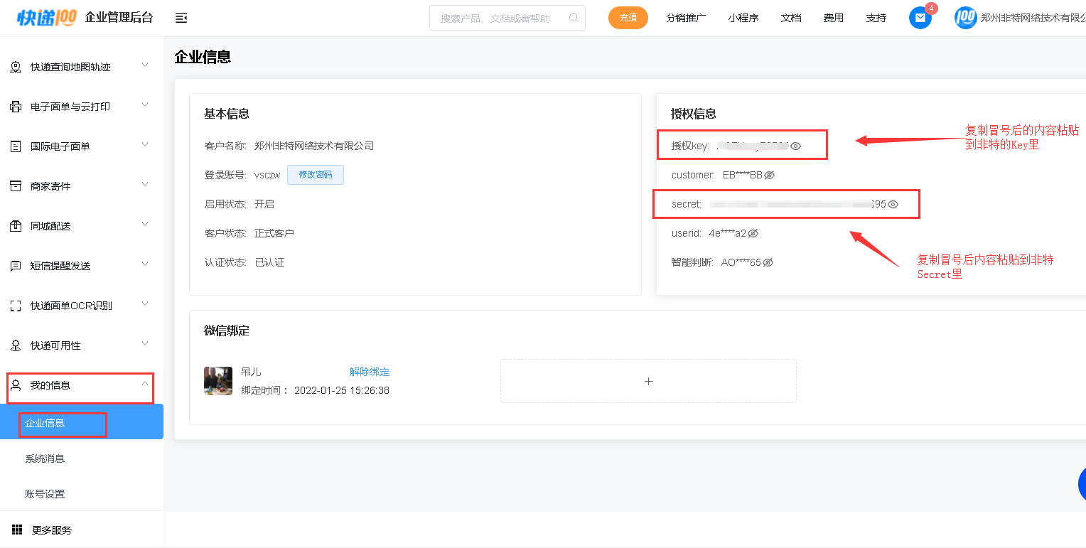Click the 修改密码 button
The width and height of the screenshot is (1086, 548).
point(315,175)
